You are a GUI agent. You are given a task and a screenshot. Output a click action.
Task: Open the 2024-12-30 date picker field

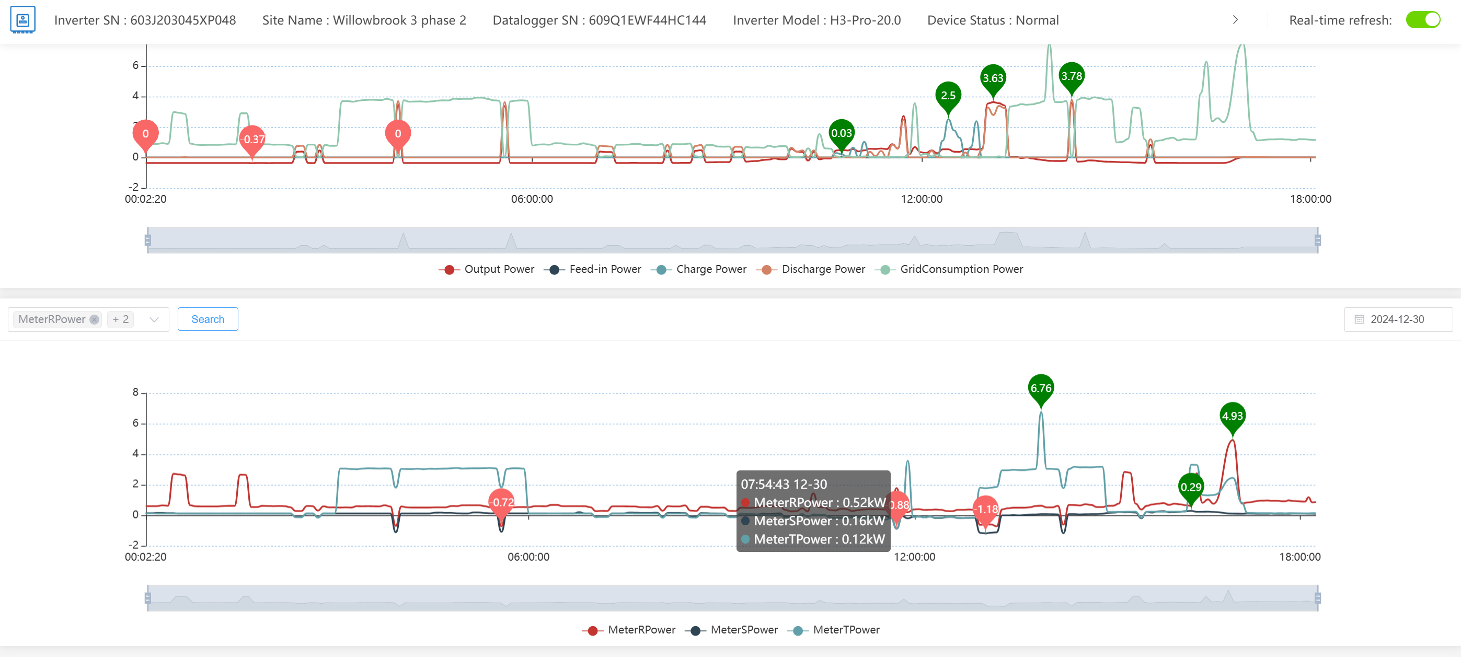1397,319
